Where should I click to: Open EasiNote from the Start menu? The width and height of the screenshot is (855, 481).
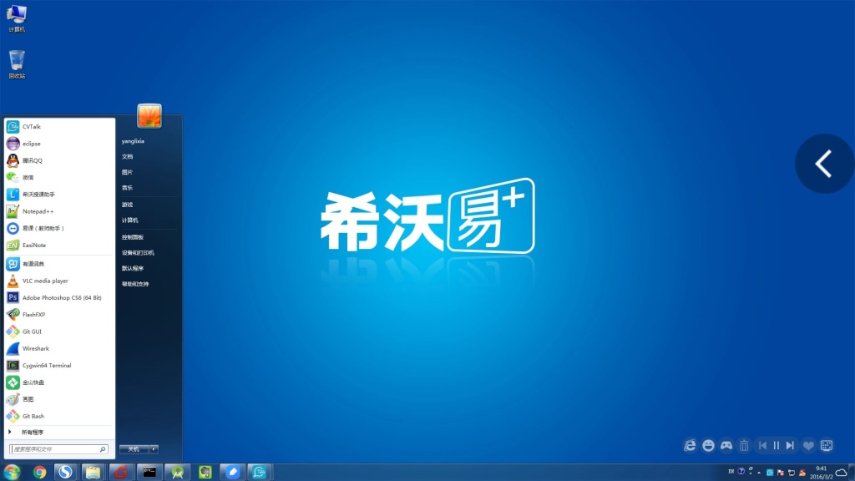point(59,245)
